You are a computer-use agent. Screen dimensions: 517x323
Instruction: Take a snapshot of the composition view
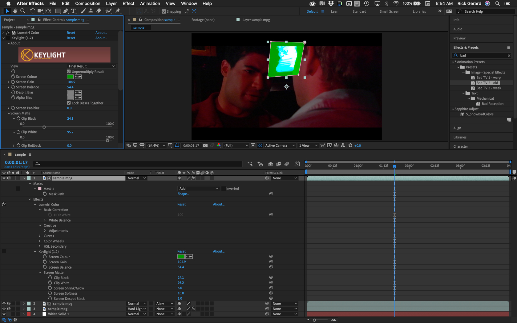click(x=205, y=145)
